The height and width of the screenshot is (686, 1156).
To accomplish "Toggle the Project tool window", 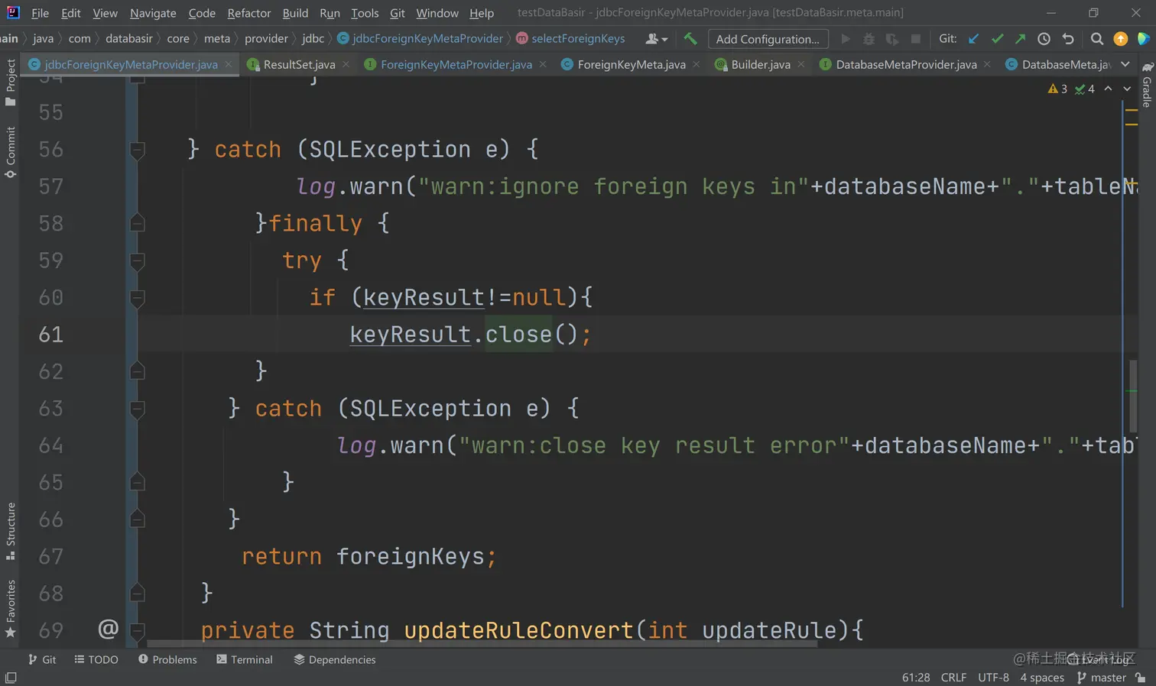I will tap(11, 83).
